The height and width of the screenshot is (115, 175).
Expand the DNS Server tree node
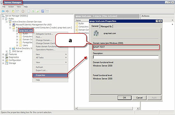click(x=7, y=51)
